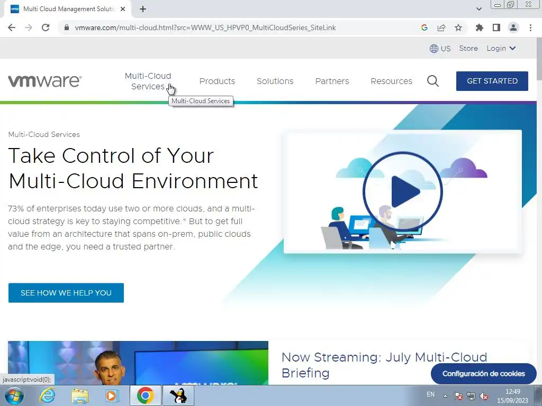The image size is (542, 406).
Task: Expand the Login dropdown
Action: (501, 48)
